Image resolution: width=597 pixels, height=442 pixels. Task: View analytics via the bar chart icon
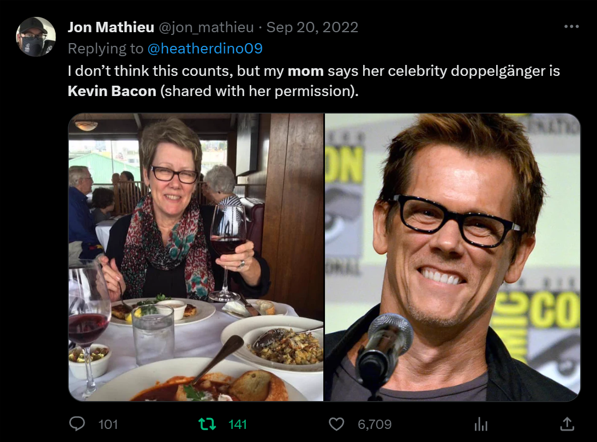tap(481, 424)
